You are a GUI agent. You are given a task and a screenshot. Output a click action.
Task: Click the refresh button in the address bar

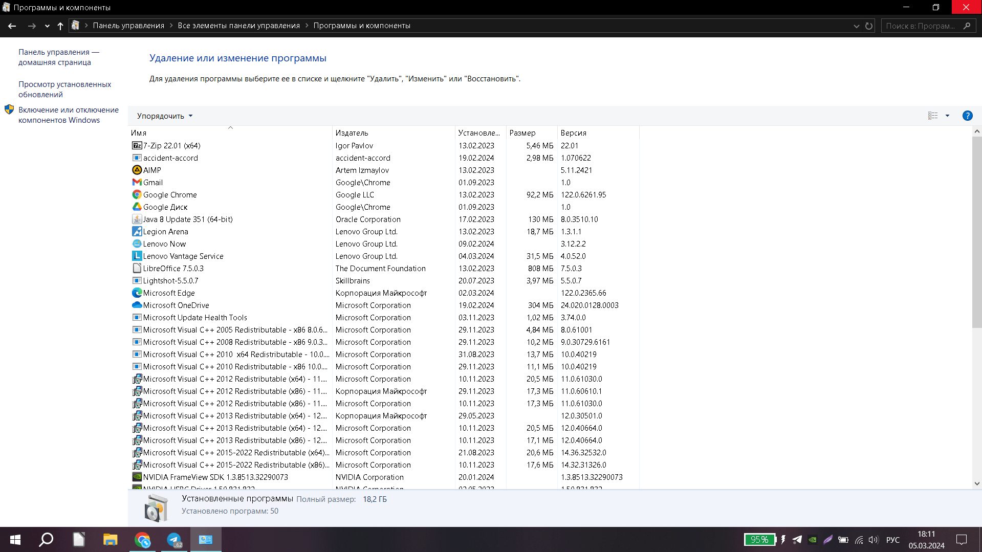click(869, 26)
